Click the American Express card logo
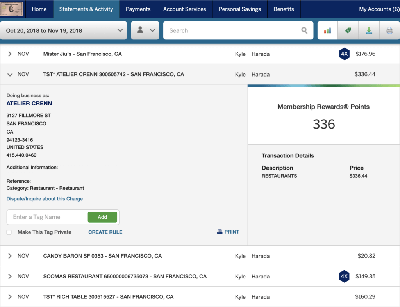The height and width of the screenshot is (307, 400). coord(11,9)
